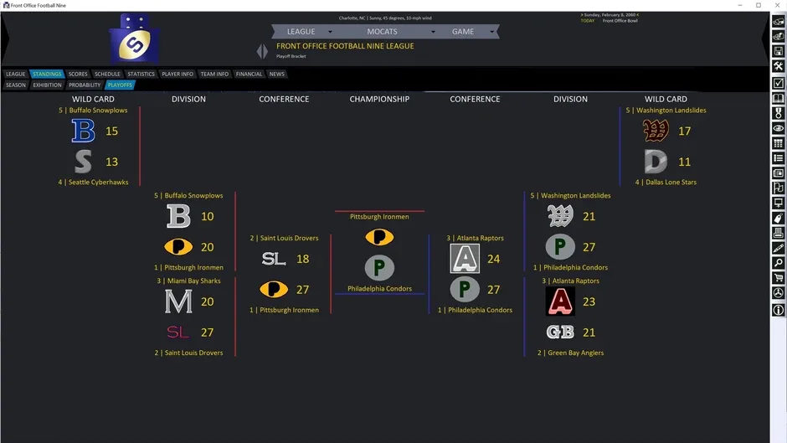Viewport: 787px width, 443px height.
Task: Click the steering wheel sidebar icon
Action: pos(778,293)
